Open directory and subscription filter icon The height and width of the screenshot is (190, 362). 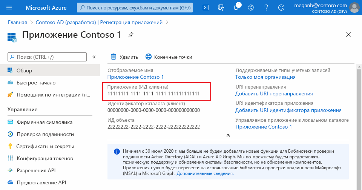221,8
